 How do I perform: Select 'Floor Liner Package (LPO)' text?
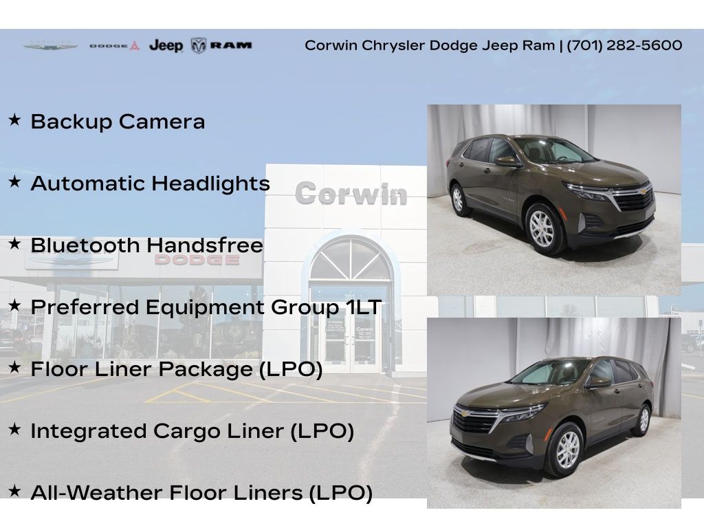177,369
